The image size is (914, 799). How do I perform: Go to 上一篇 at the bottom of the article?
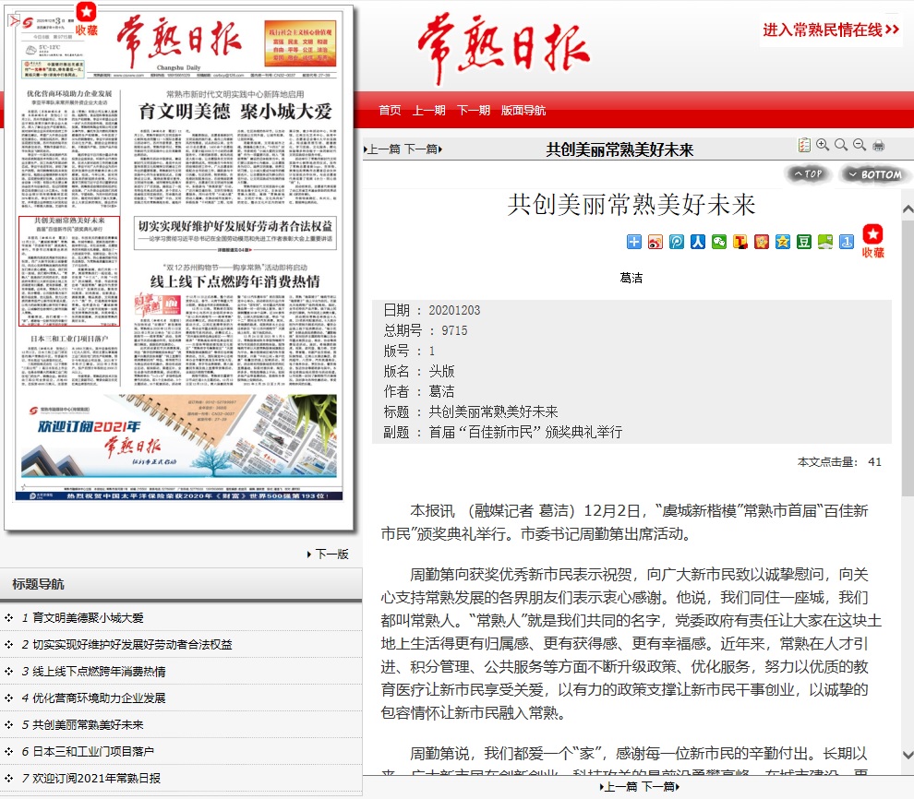coord(619,787)
